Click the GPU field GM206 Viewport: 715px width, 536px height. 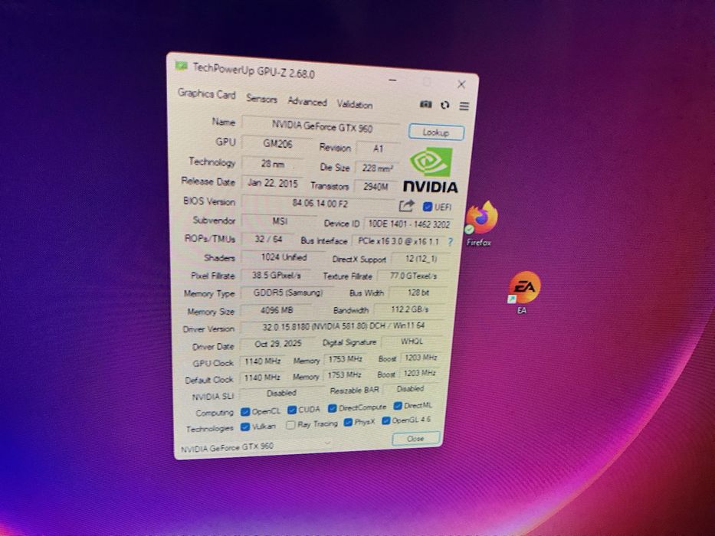point(277,144)
